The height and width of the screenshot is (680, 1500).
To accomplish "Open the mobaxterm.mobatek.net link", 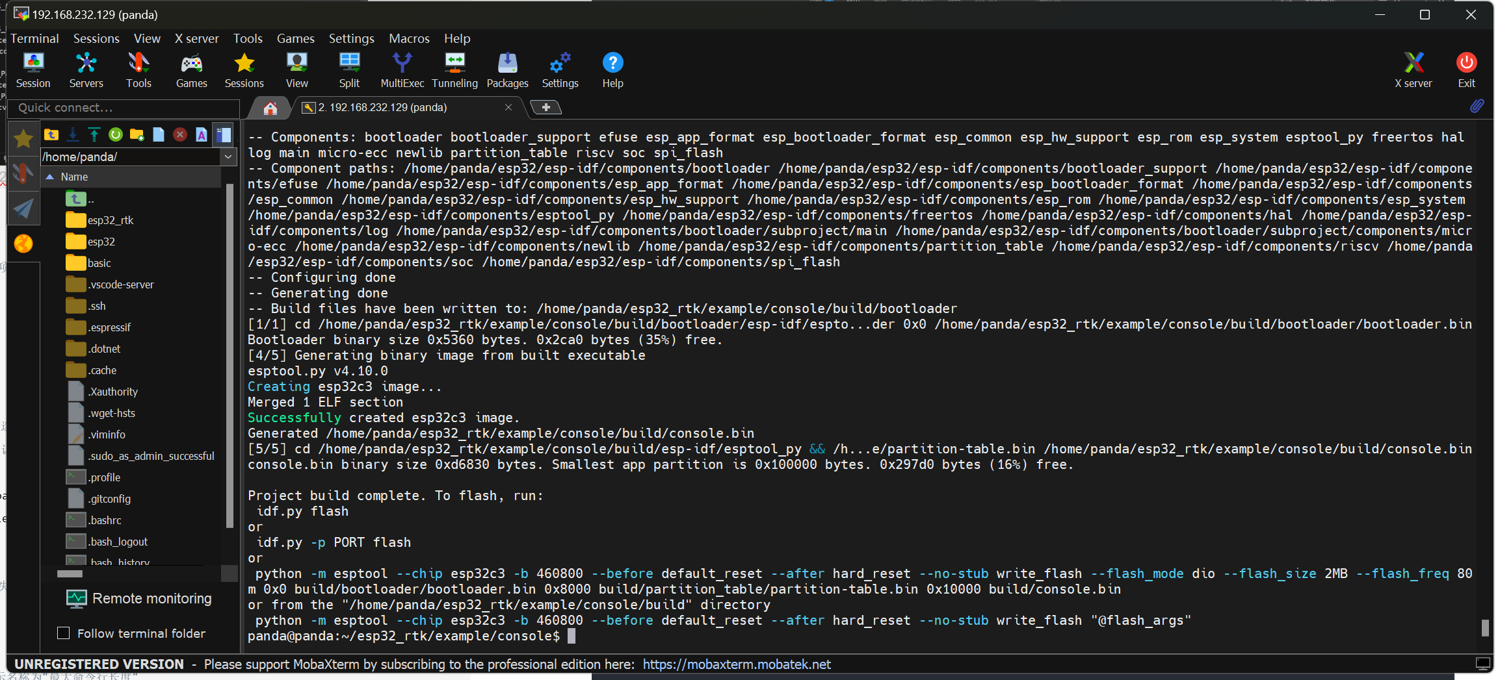I will tap(737, 664).
